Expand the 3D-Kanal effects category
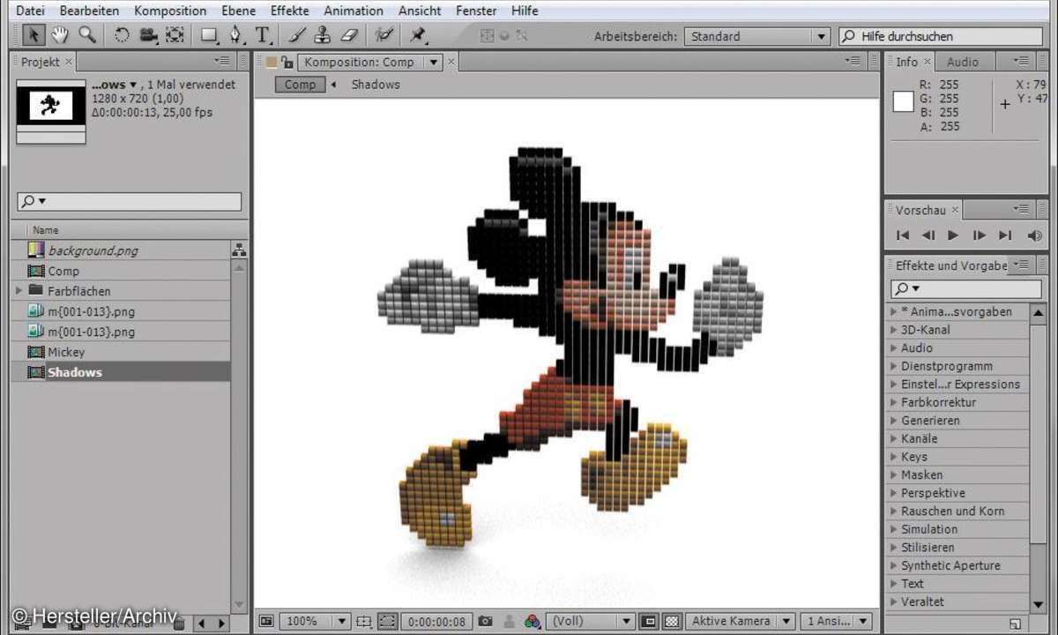Image resolution: width=1058 pixels, height=635 pixels. (893, 330)
